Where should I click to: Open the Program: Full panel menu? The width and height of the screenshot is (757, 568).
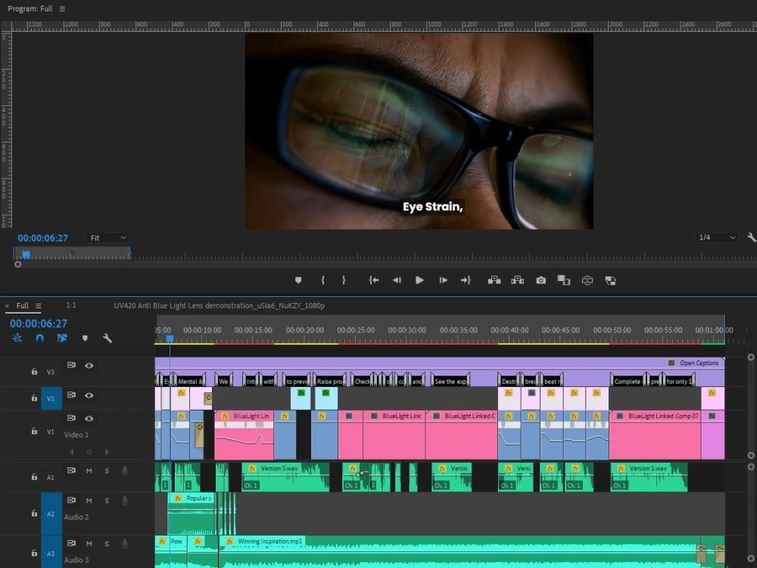(x=62, y=8)
